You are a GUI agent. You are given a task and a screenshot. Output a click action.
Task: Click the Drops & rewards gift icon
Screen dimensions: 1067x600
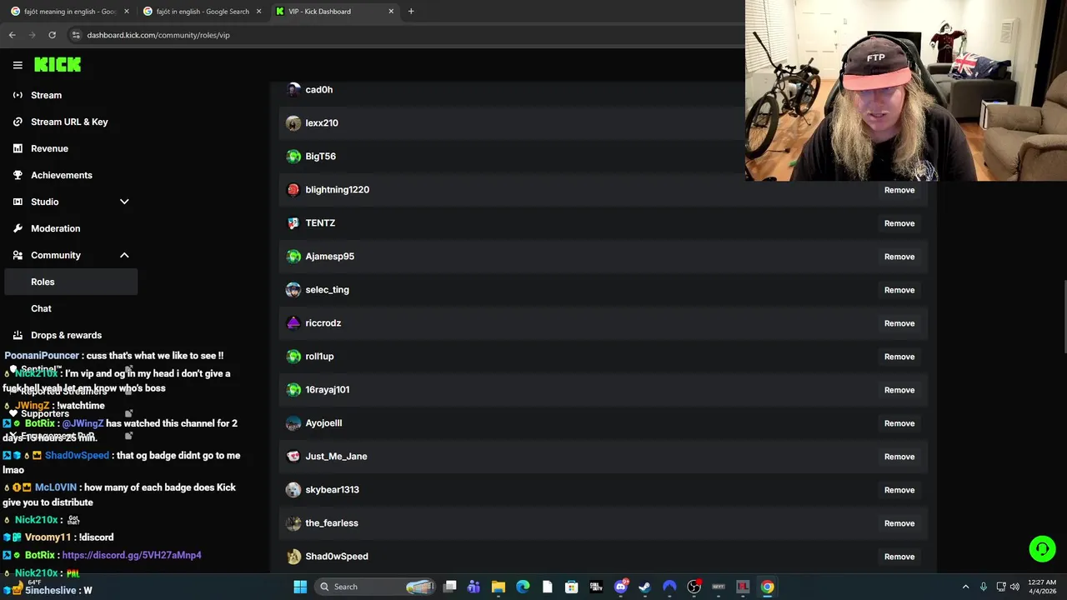click(18, 335)
